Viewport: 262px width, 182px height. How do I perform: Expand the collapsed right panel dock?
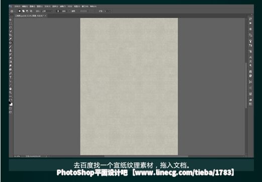point(251,15)
